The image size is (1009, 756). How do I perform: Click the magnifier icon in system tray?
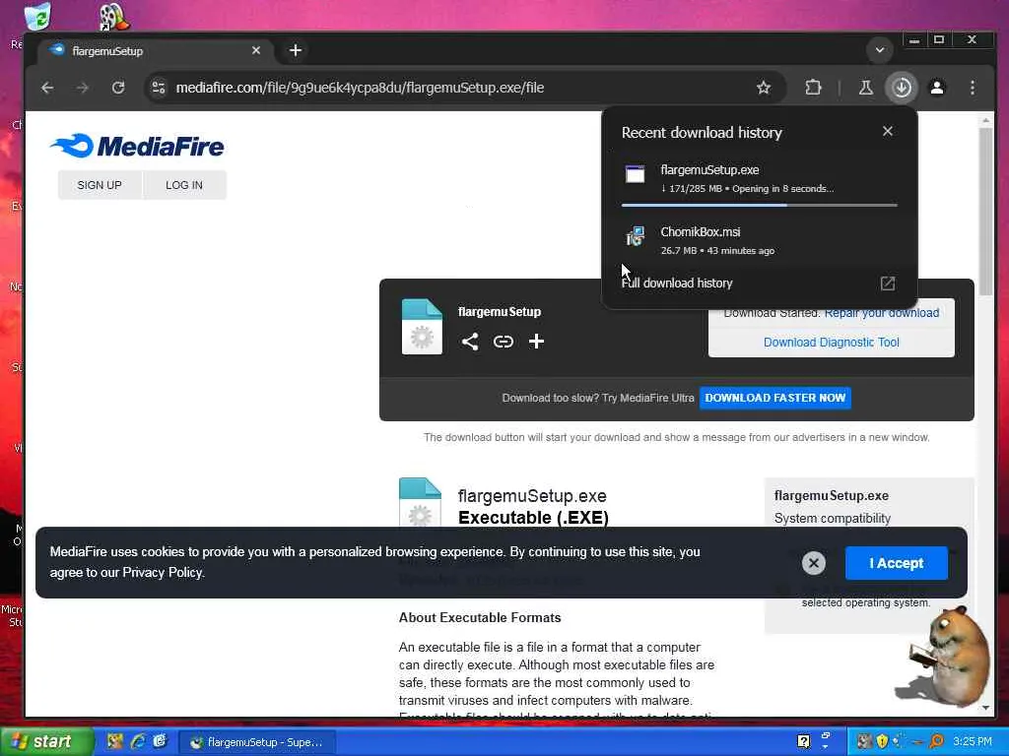pyautogui.click(x=937, y=742)
